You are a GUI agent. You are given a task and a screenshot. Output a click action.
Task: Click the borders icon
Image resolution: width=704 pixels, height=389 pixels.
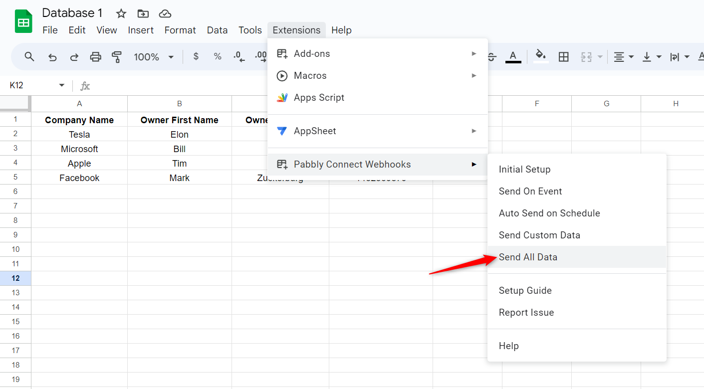point(564,57)
